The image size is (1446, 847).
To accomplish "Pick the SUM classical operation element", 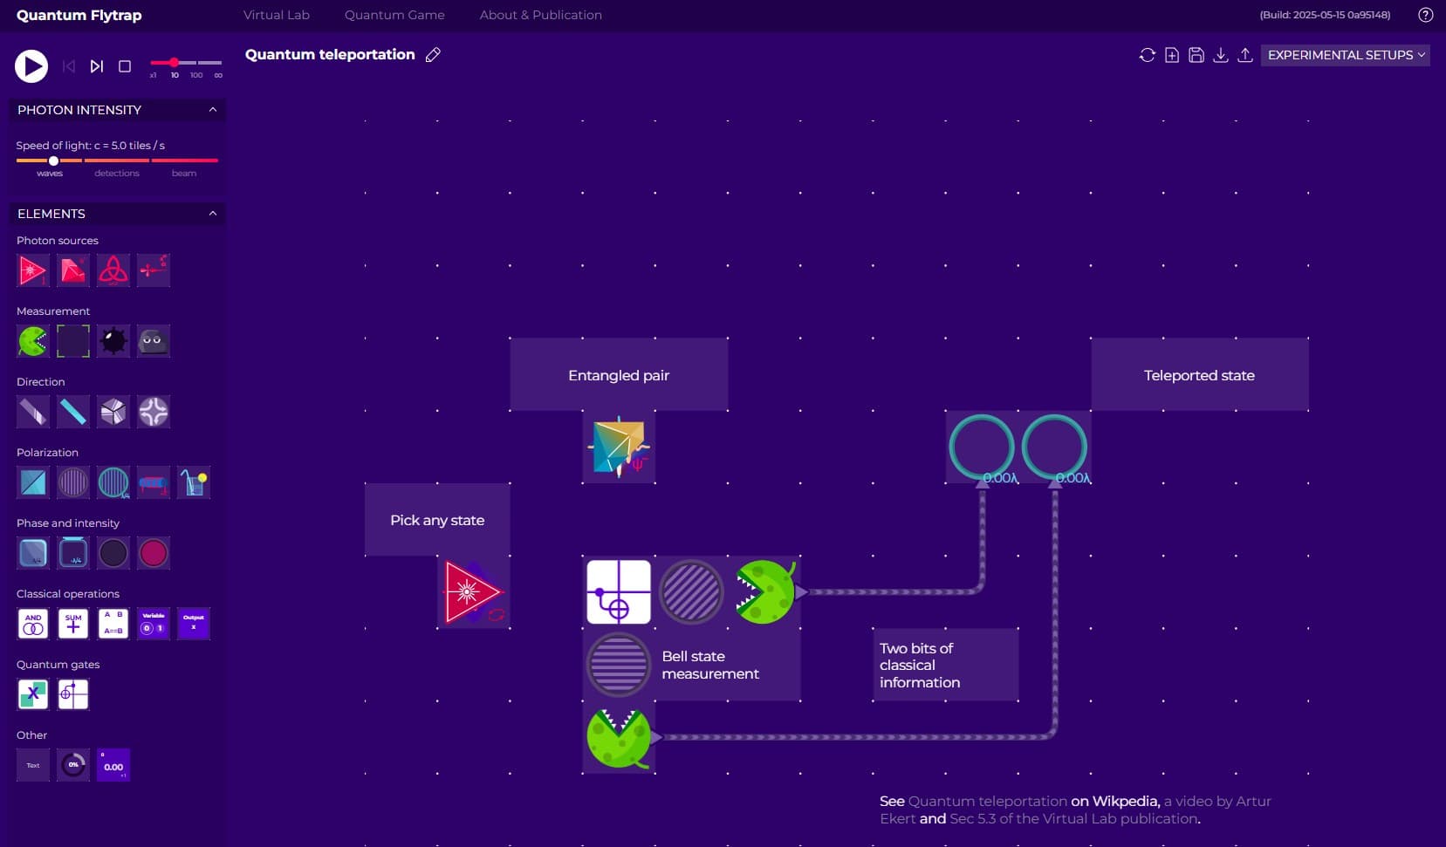I will (73, 624).
